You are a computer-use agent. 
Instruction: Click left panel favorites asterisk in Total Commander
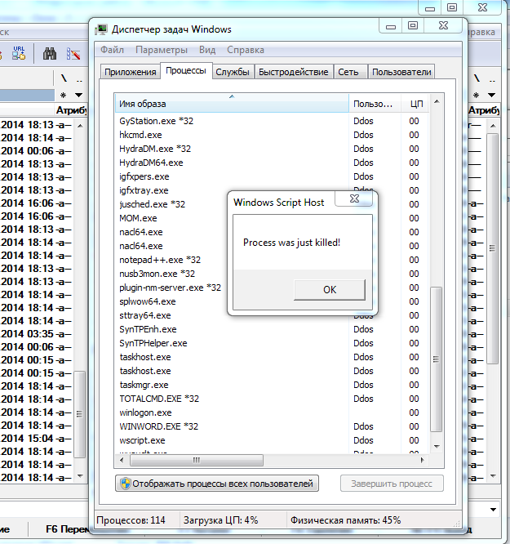[63, 95]
